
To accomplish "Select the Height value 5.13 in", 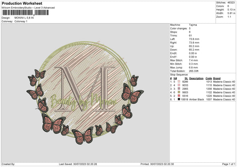I will [231, 9].
